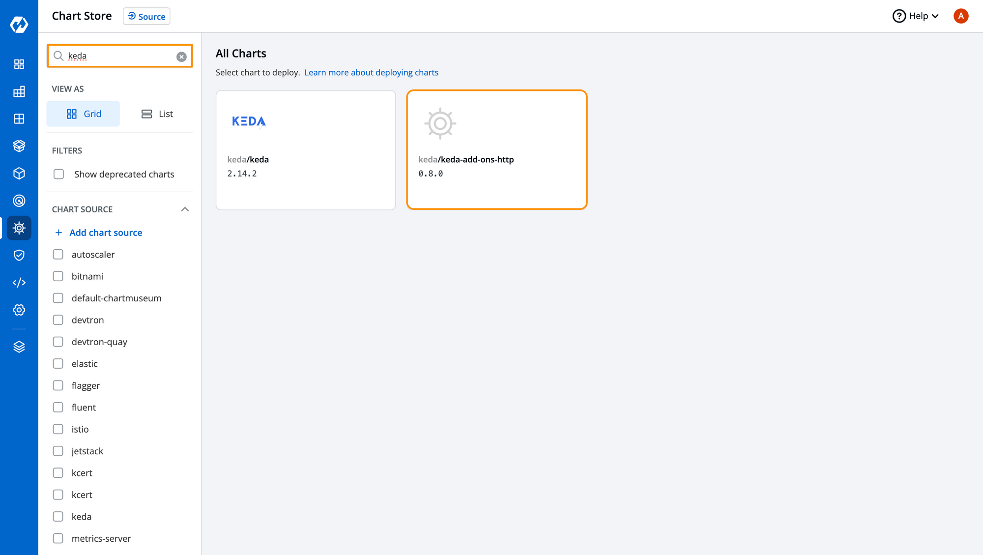Image resolution: width=983 pixels, height=555 pixels.
Task: Check the jetstack chart source
Action: pyautogui.click(x=58, y=451)
